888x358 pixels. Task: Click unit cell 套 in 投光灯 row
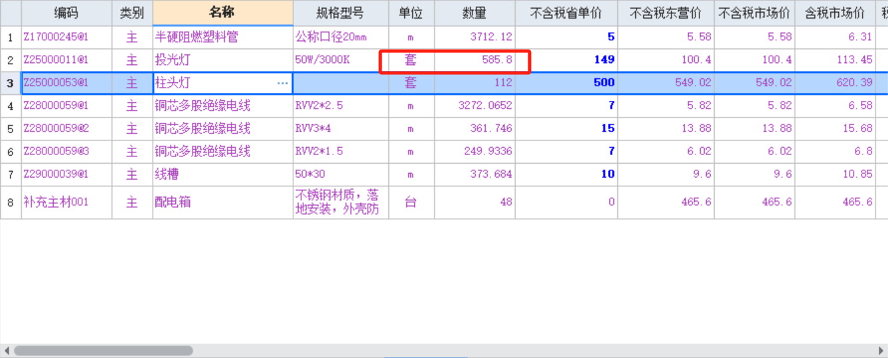tap(411, 60)
